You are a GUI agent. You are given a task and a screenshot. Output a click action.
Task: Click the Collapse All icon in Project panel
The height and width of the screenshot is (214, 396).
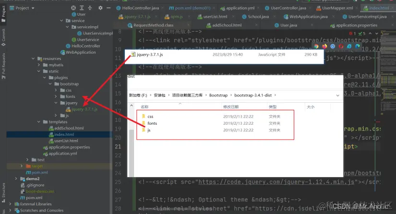coord(90,8)
